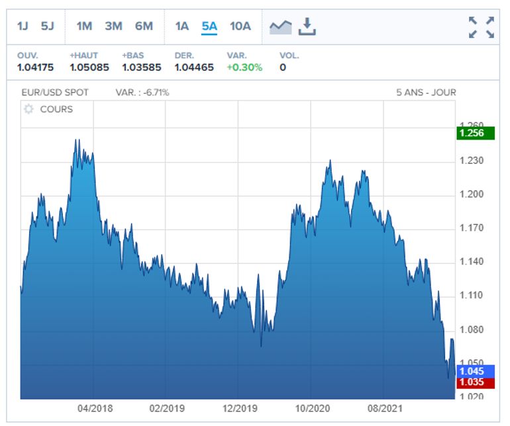Switch to the 1J time range
Viewport: 510px width, 426px height.
[x=23, y=26]
